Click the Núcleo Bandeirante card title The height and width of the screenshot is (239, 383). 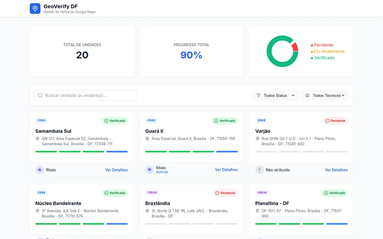point(58,203)
